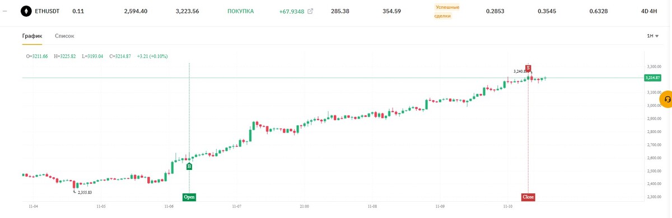This screenshot has width=672, height=218.
Task: Open the orange headset support widget
Action: pyautogui.click(x=666, y=99)
